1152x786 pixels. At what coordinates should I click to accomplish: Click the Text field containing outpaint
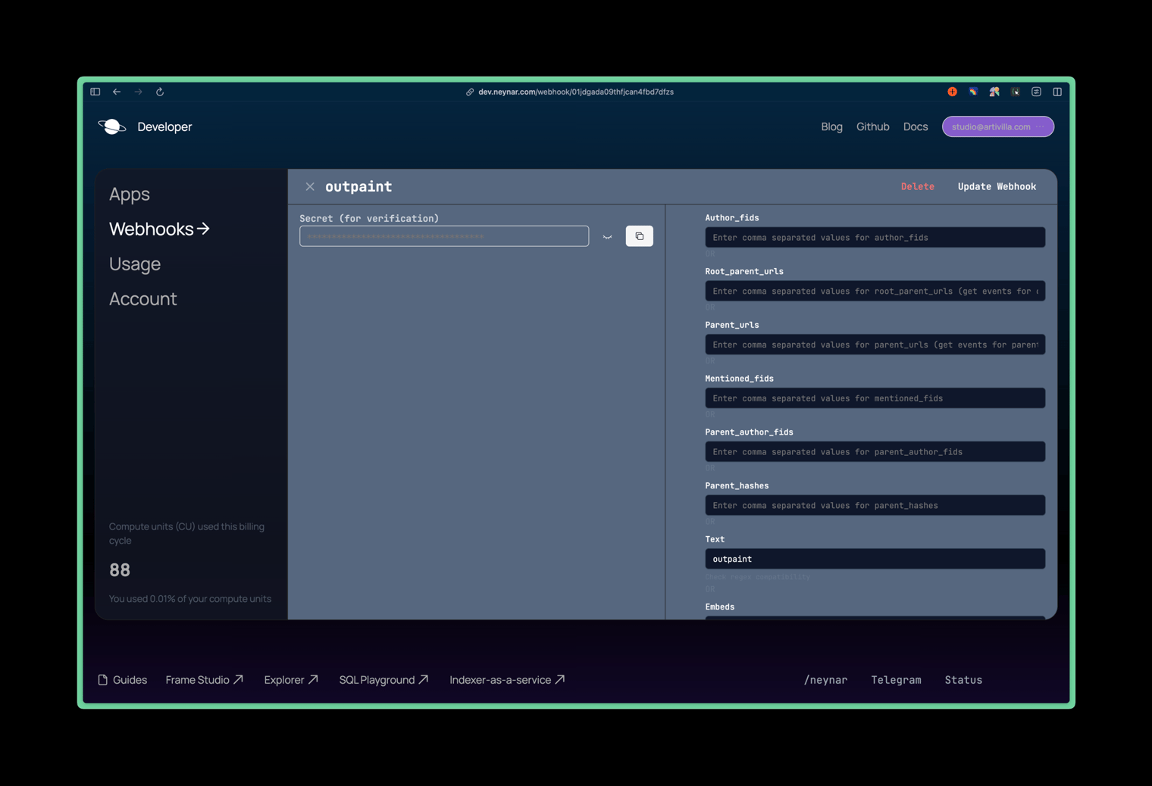(875, 559)
